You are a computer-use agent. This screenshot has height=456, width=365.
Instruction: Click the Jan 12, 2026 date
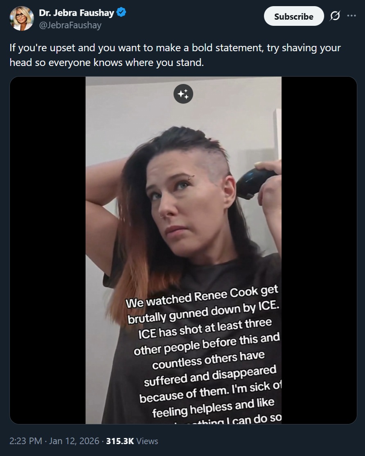pos(74,441)
